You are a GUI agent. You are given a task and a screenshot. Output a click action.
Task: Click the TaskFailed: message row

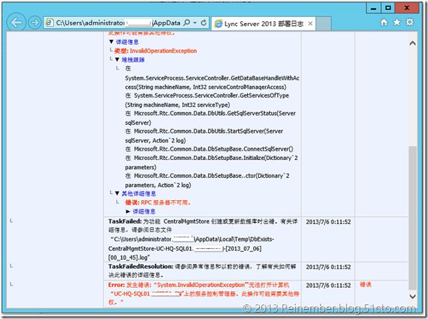(x=203, y=239)
